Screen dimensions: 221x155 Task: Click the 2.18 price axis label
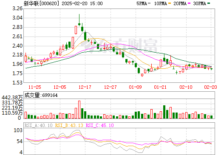[17, 55]
